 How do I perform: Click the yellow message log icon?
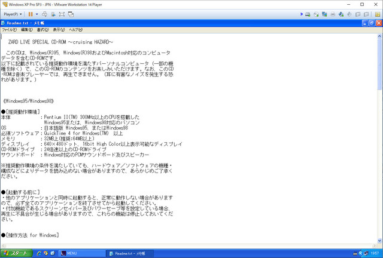[378, 14]
